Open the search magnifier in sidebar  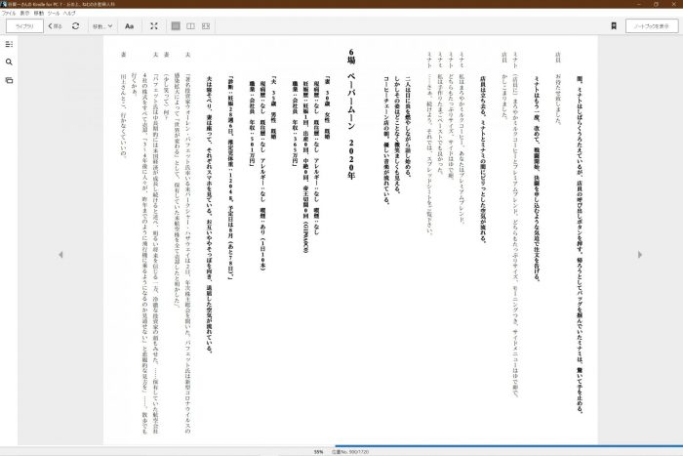9,62
